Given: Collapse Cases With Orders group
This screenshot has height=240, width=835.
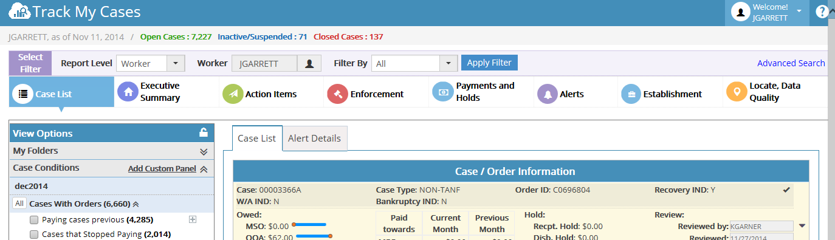Looking at the screenshot, I should [x=136, y=204].
